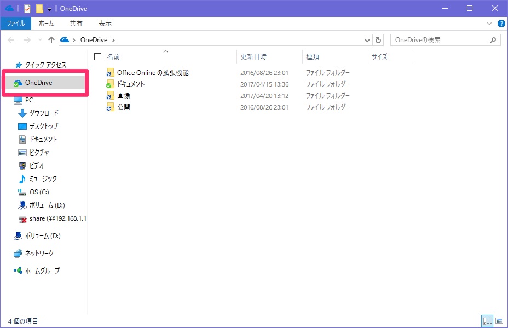Go up one level with Up arrow
Image resolution: width=508 pixels, height=328 pixels.
click(x=51, y=40)
